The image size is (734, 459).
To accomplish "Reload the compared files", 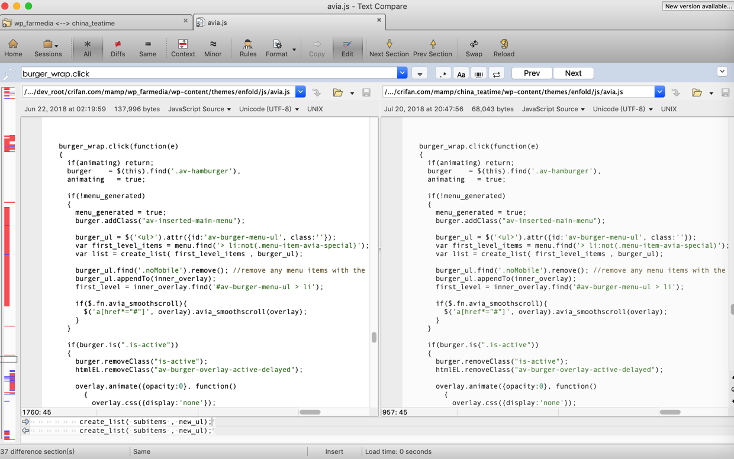I will (x=504, y=47).
